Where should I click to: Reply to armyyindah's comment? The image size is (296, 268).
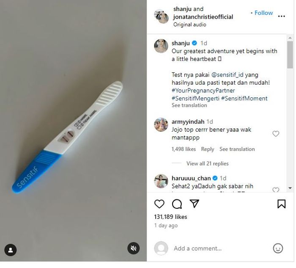pos(208,149)
